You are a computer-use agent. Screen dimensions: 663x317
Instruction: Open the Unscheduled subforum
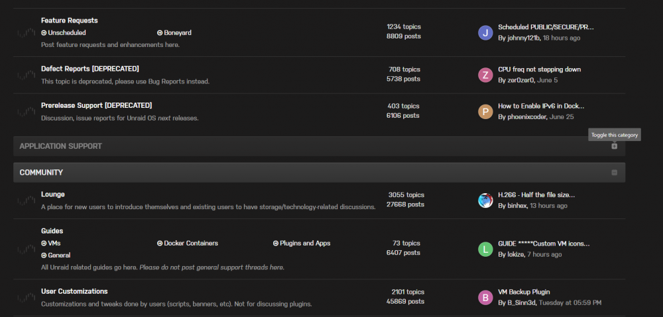tap(64, 32)
